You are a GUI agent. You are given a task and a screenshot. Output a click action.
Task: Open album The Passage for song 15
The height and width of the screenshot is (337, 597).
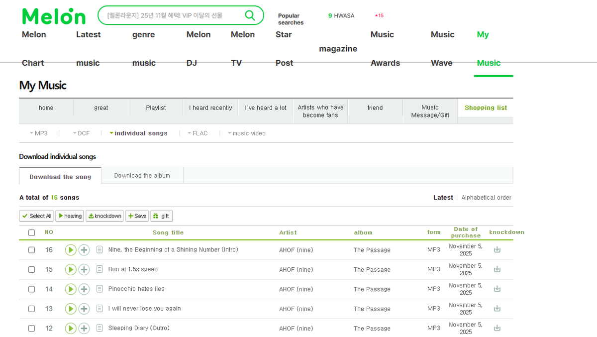[x=372, y=270]
